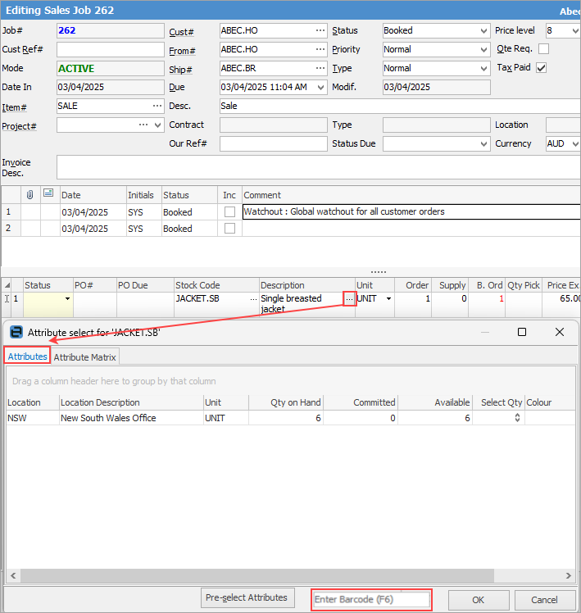This screenshot has height=613, width=581.
Task: Click the ellipsis button beside Cust# field
Action: (320, 31)
